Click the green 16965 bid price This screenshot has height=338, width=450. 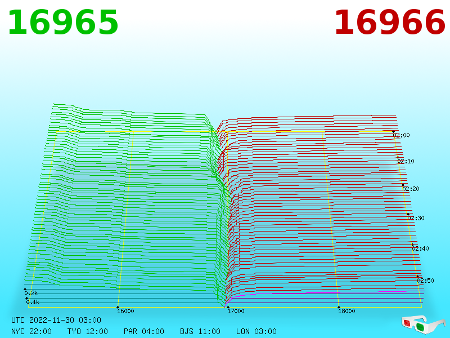point(63,22)
